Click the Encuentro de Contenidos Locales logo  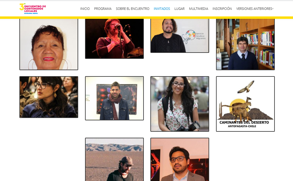(x=33, y=9)
